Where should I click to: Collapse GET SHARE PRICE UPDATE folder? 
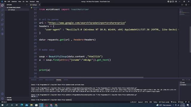13,7
